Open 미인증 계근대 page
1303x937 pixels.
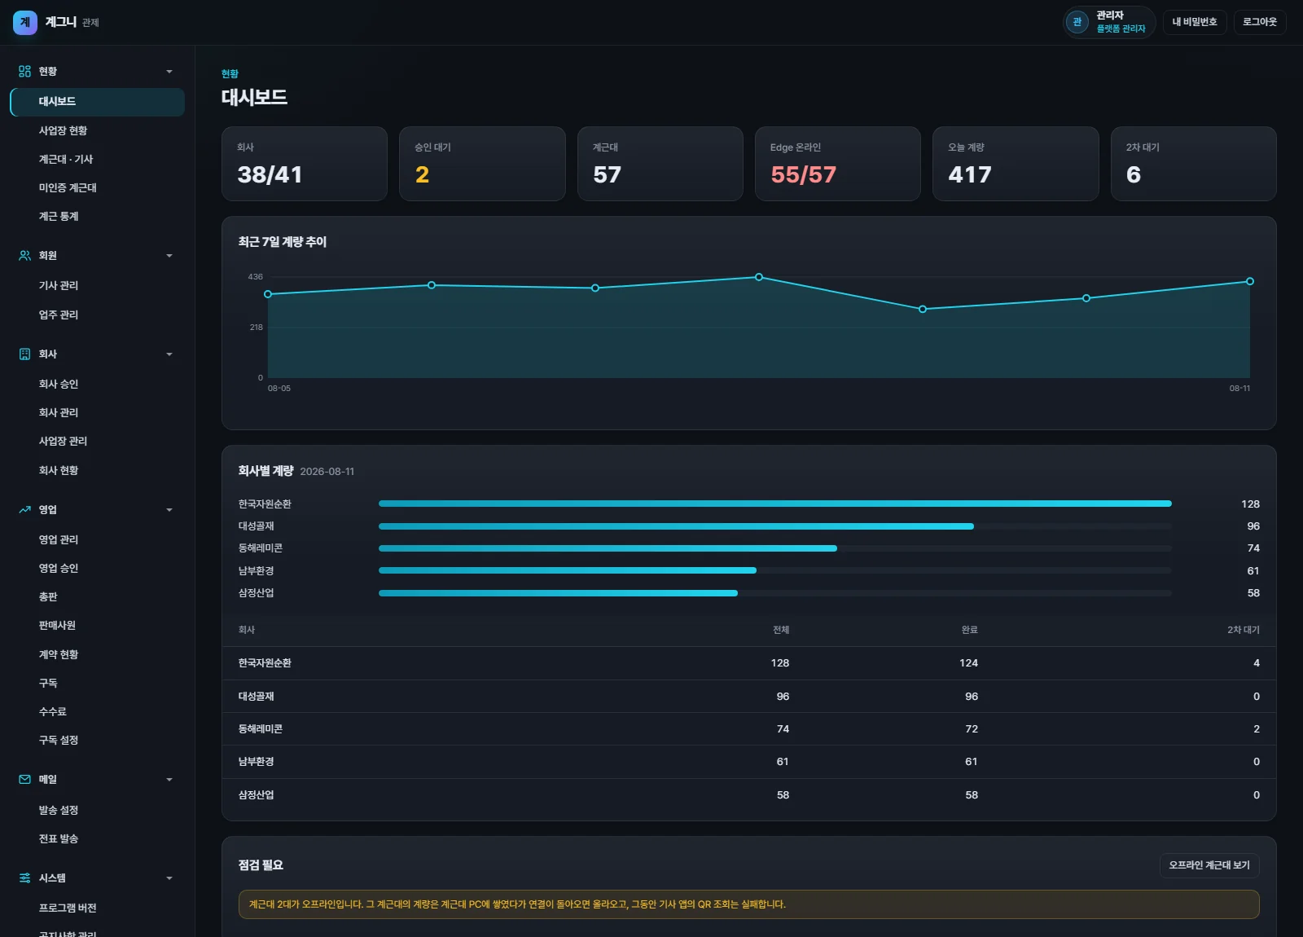98,187
